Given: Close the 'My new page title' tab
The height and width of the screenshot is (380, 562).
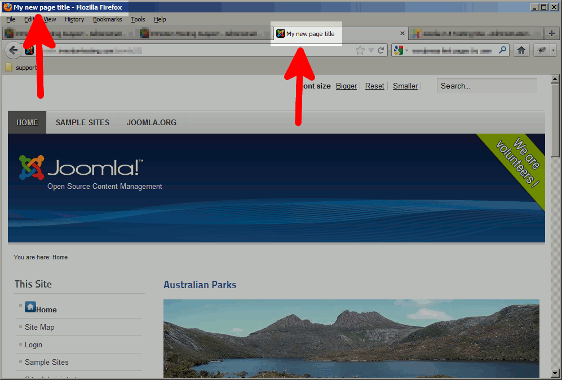Looking at the screenshot, I should (x=402, y=33).
